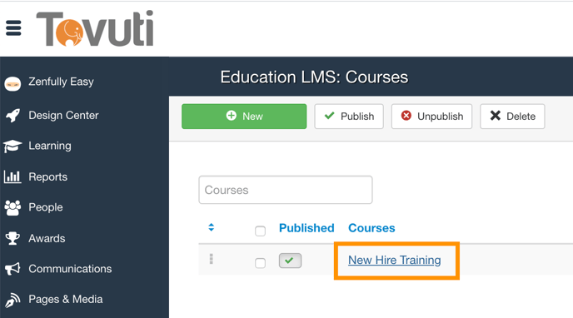Focus the Courses search field
Viewport: 573px width, 318px height.
pyautogui.click(x=286, y=190)
